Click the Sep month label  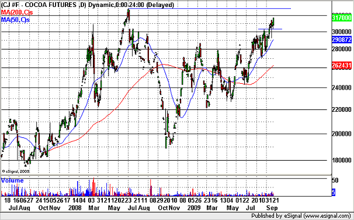pyautogui.click(x=272, y=208)
